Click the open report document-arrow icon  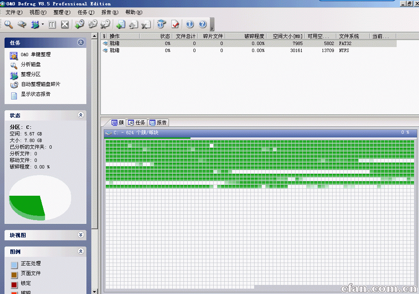tap(133, 24)
